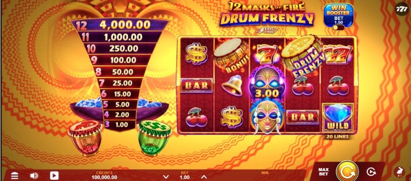The height and width of the screenshot is (181, 411).
Task: Click the green dollar drum pot
Action: click(x=154, y=138)
